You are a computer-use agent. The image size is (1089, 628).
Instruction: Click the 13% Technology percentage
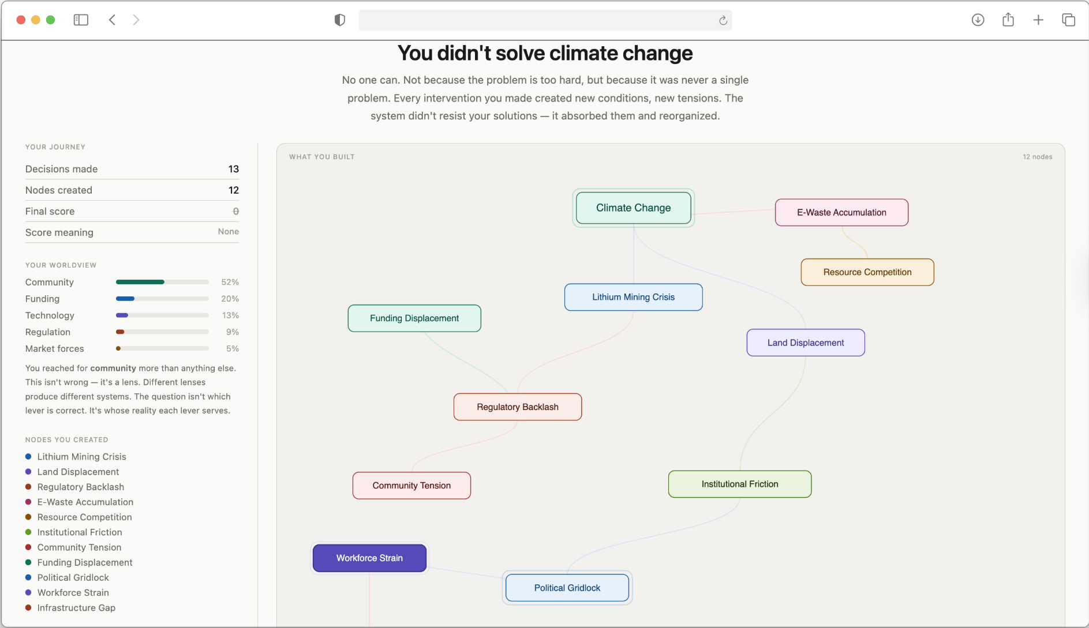[230, 315]
